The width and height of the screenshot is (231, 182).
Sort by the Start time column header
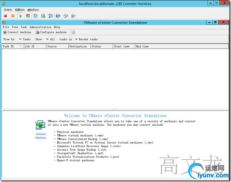(124, 46)
